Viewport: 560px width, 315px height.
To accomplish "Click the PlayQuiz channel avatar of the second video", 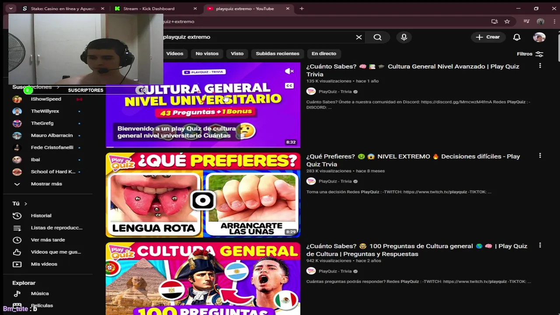I will (311, 181).
